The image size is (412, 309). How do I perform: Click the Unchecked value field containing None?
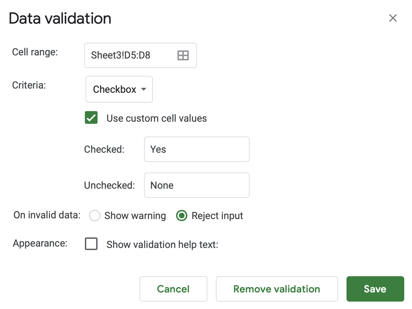pyautogui.click(x=196, y=185)
